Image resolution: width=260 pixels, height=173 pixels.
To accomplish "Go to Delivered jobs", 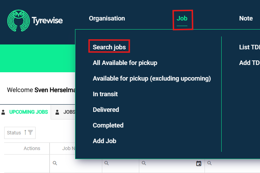I will coord(106,110).
